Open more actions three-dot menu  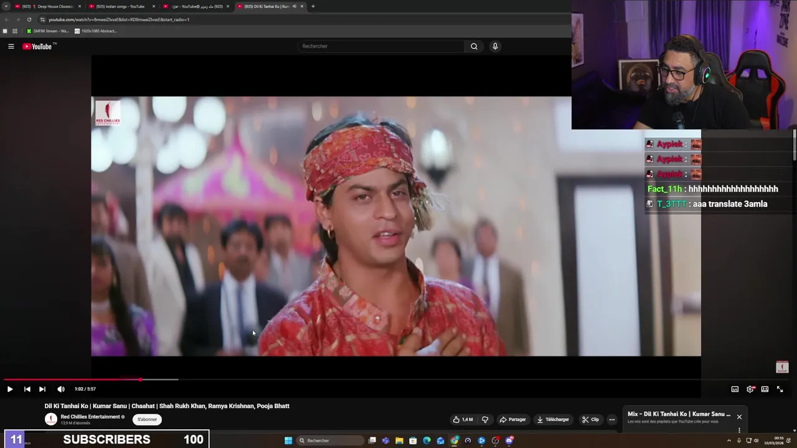click(611, 419)
